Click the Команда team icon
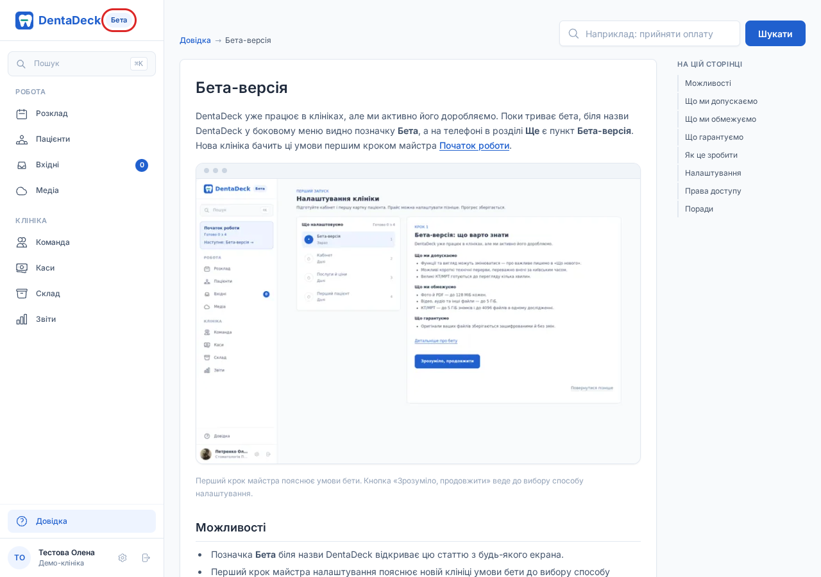The image size is (821, 577). (x=22, y=242)
